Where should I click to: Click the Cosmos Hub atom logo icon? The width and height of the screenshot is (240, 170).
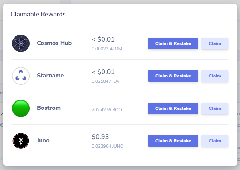click(21, 43)
